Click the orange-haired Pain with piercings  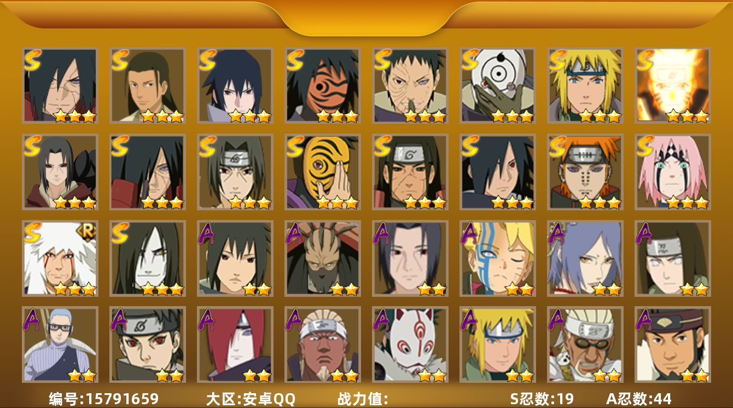[585, 172]
